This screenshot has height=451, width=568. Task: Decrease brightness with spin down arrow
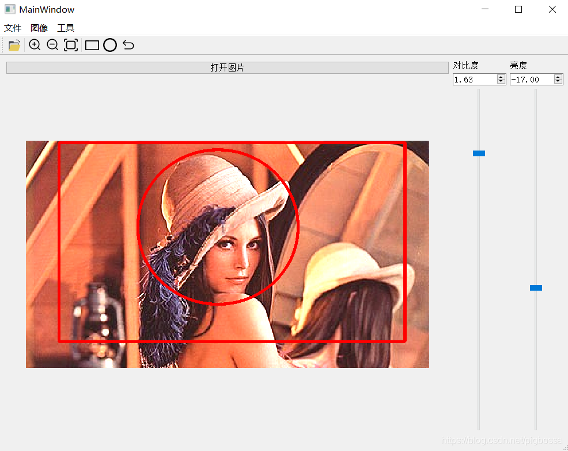click(x=558, y=82)
